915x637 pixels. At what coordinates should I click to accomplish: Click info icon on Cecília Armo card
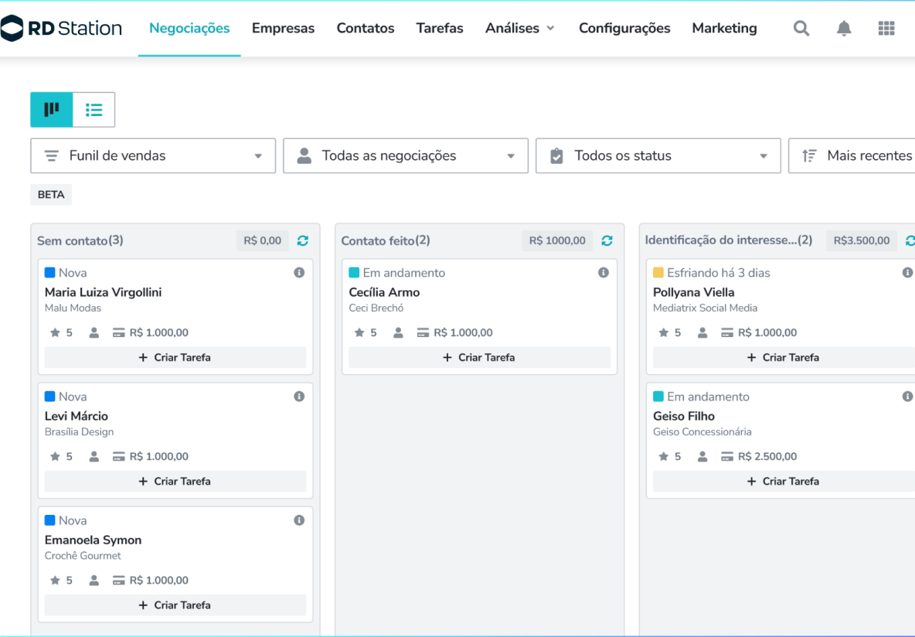[604, 273]
